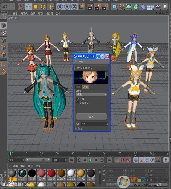Switch to the 模型 tab
This screenshot has height=189, width=171.
tap(78, 87)
